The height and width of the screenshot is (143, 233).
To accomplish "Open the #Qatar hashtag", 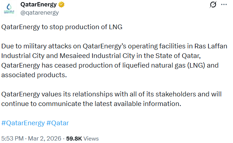I will tap(57, 123).
